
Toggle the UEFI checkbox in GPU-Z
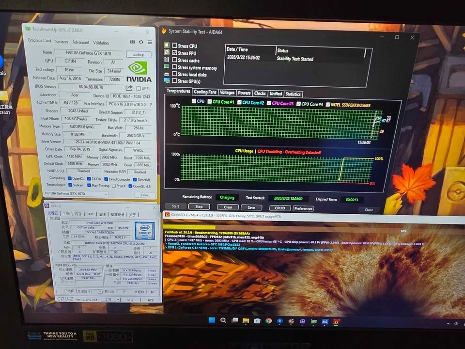pyautogui.click(x=139, y=89)
